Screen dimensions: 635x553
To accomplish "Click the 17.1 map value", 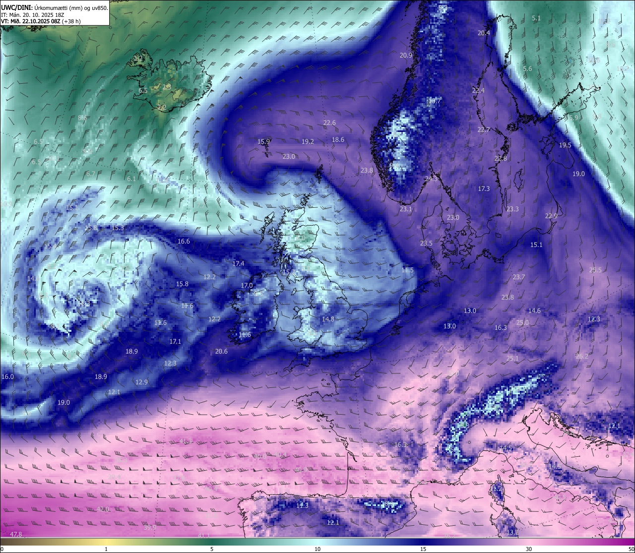I will 175,342.
